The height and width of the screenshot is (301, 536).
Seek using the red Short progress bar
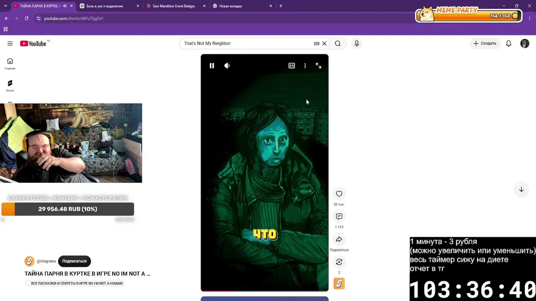click(x=265, y=291)
